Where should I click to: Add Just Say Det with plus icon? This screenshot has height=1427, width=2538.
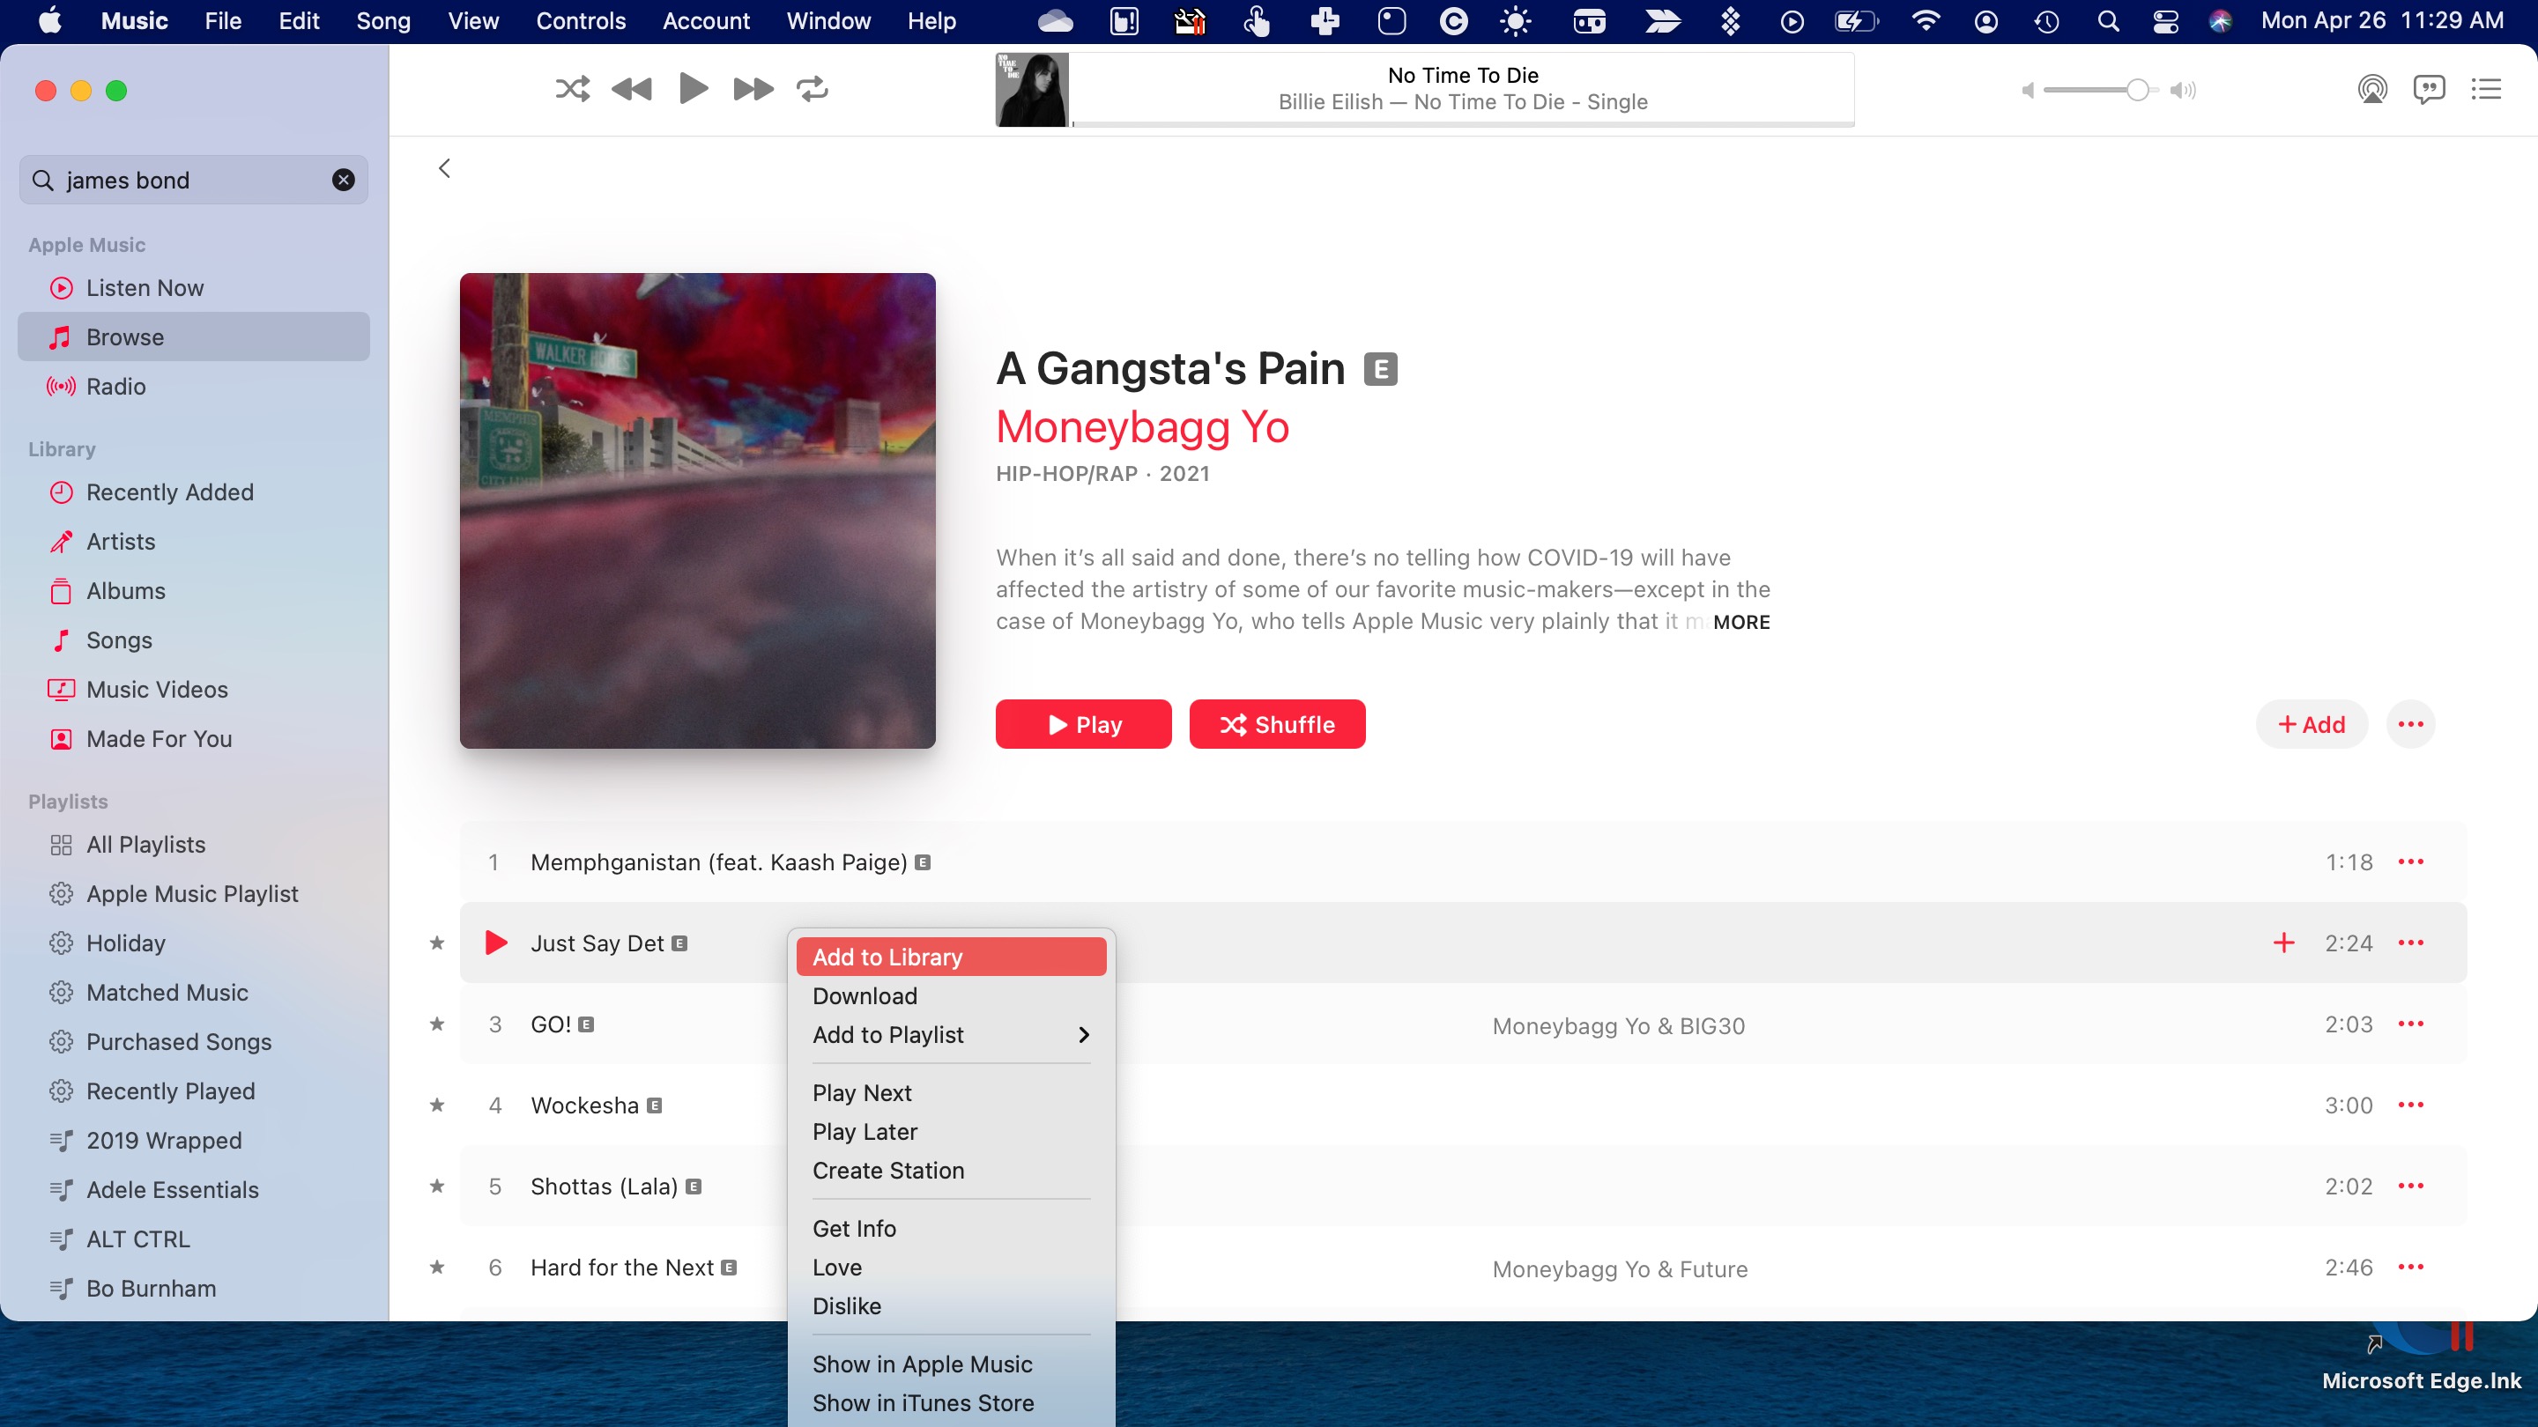2284,943
